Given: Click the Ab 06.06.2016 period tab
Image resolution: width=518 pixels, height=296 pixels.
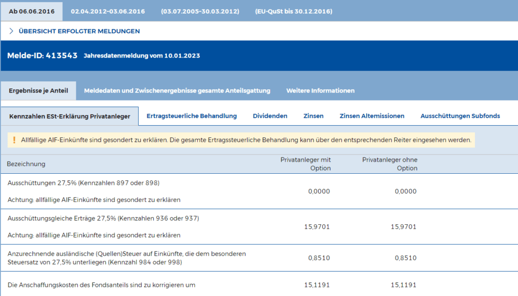Looking at the screenshot, I should click(31, 10).
